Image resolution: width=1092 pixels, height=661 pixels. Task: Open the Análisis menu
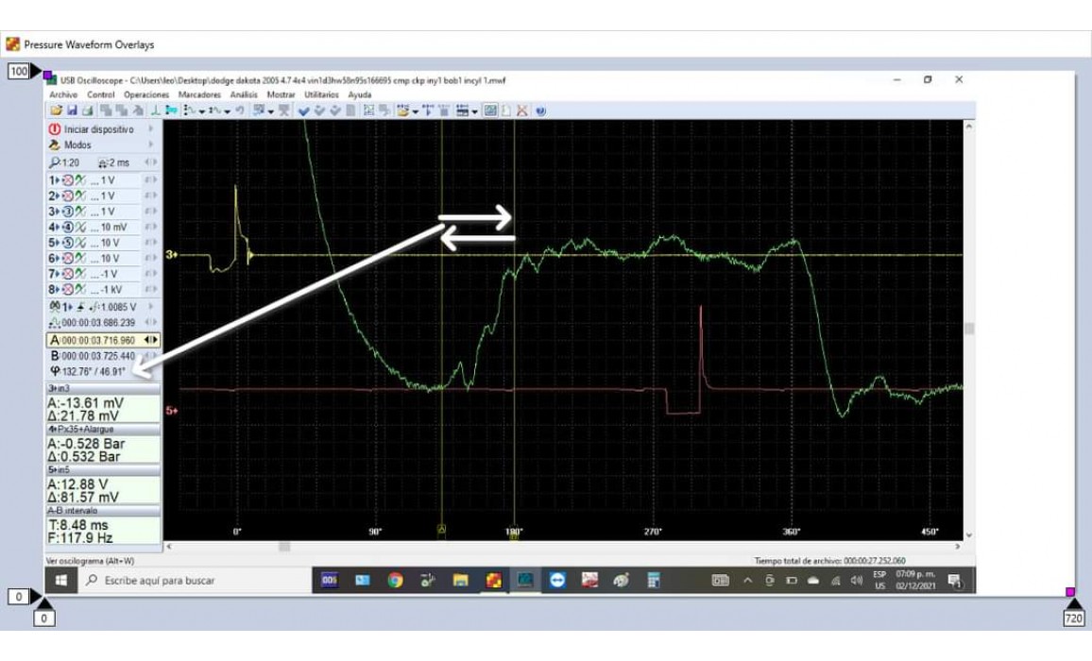[x=244, y=95]
